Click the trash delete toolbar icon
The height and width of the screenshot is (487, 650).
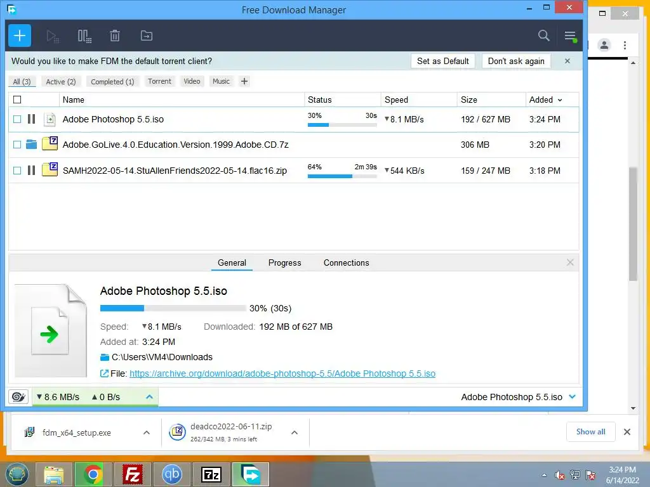115,36
